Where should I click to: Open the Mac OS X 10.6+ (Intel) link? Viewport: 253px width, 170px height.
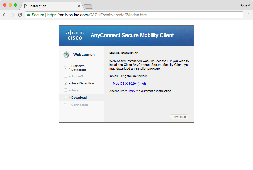coord(129,84)
